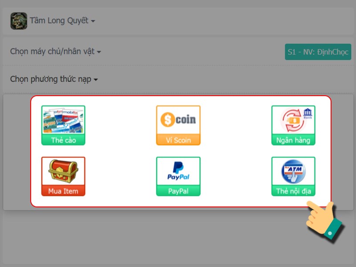Click the green Thẻ cào label
The image size is (356, 267).
[x=63, y=140]
